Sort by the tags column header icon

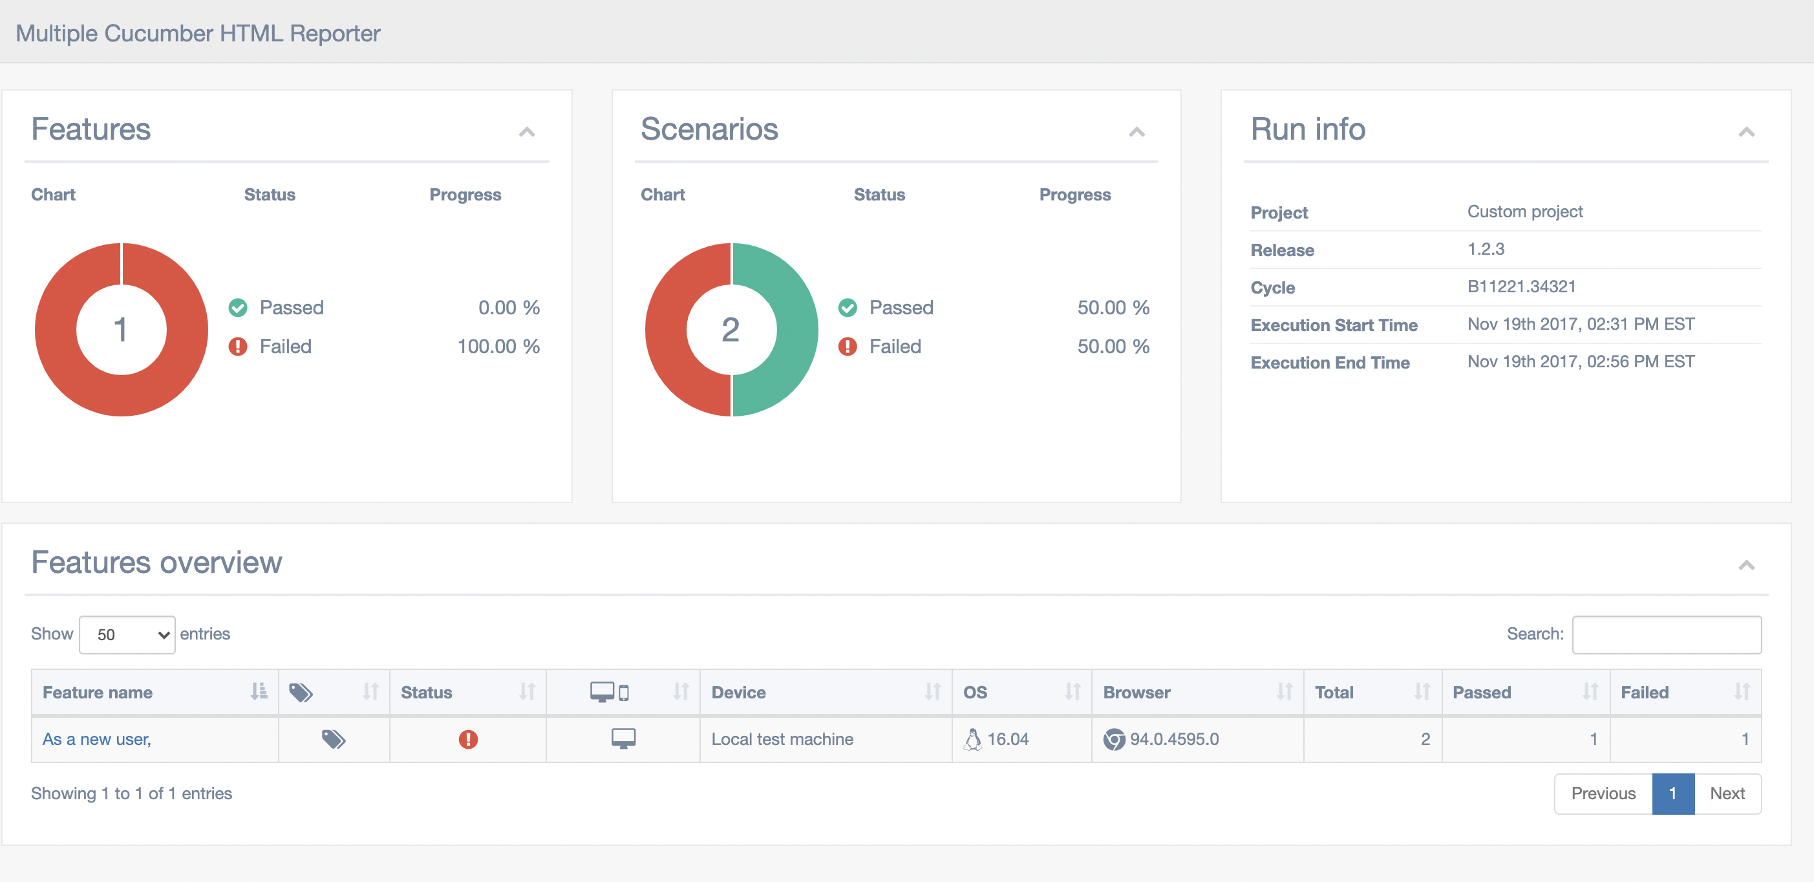click(x=301, y=693)
